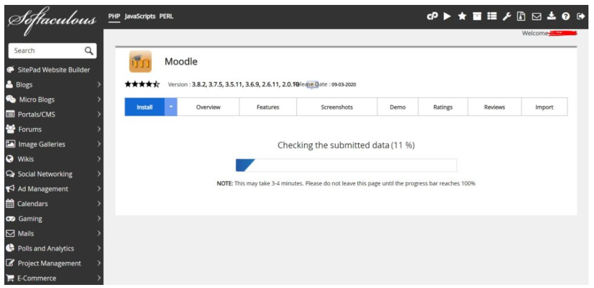Viewport: 594px width, 288px height.
Task: Switch to the Overview tab
Action: [208, 107]
